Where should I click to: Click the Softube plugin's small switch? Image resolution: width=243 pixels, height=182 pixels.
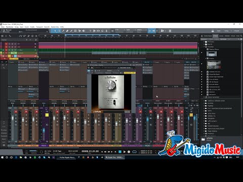click(x=114, y=102)
